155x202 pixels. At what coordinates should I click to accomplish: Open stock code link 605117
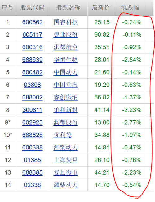tap(32, 35)
